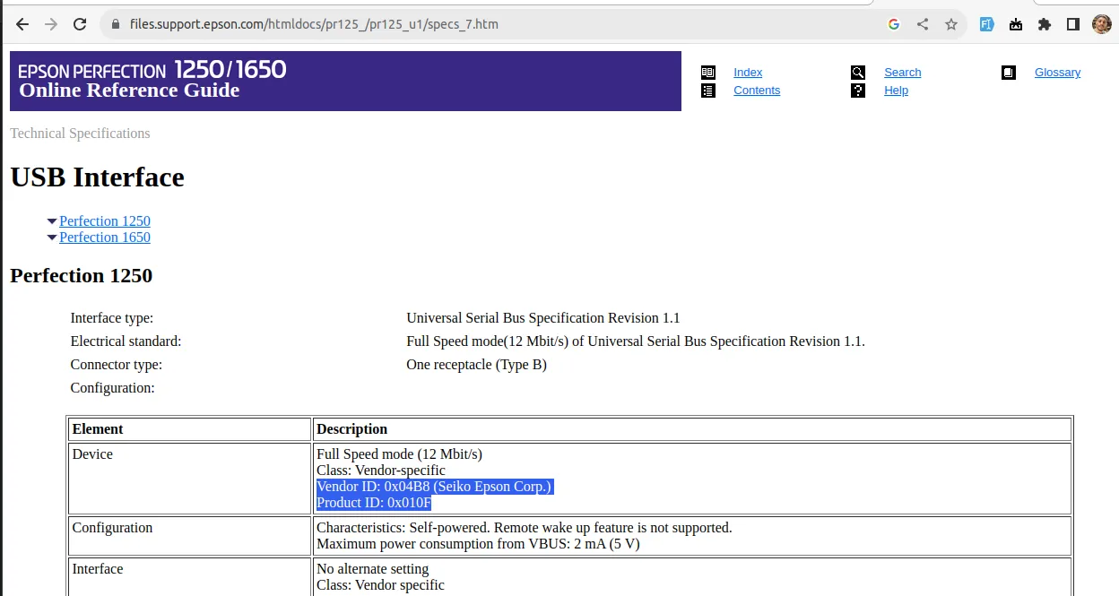Go back to the previous page
Image resolution: width=1119 pixels, height=596 pixels.
point(22,24)
